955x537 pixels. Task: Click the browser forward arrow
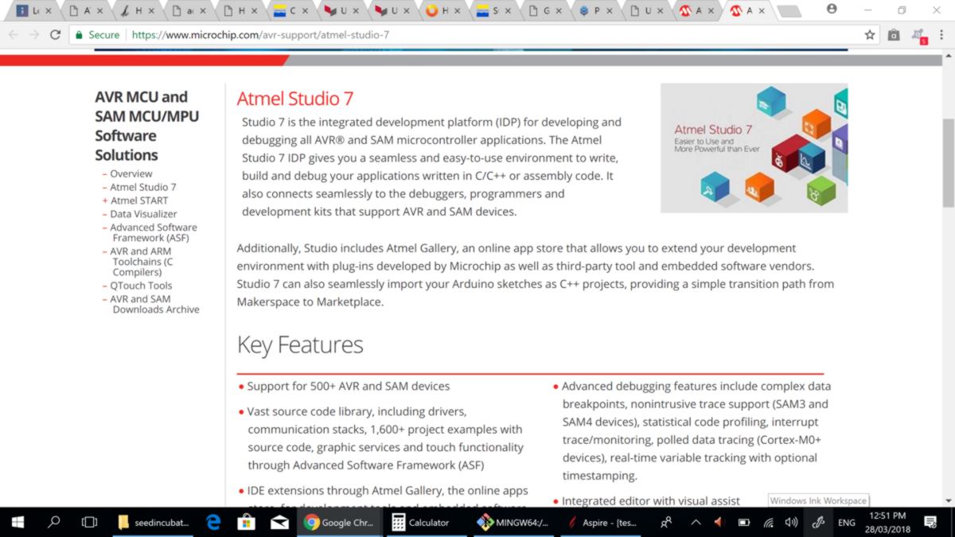pyautogui.click(x=34, y=35)
